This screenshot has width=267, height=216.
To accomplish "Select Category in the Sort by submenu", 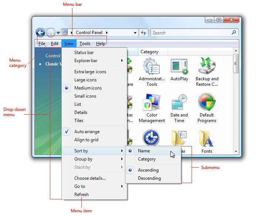I will 147,159.
